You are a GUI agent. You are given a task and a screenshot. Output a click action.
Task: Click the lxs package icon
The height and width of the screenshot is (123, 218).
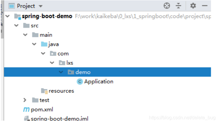tap(62, 63)
